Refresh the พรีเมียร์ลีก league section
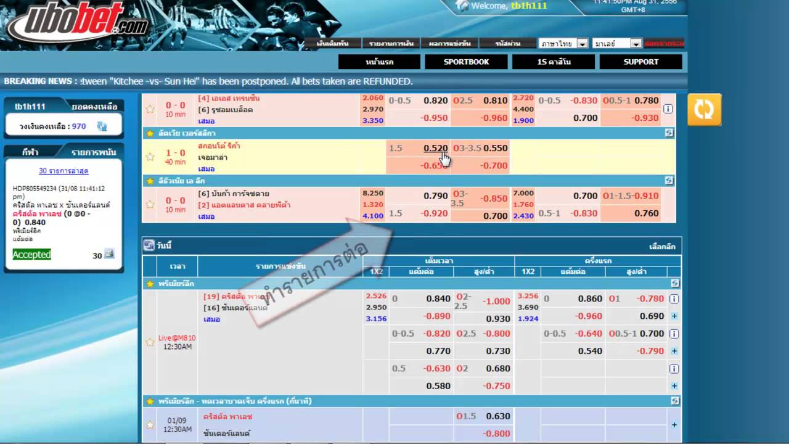The width and height of the screenshot is (789, 444). coord(674,284)
